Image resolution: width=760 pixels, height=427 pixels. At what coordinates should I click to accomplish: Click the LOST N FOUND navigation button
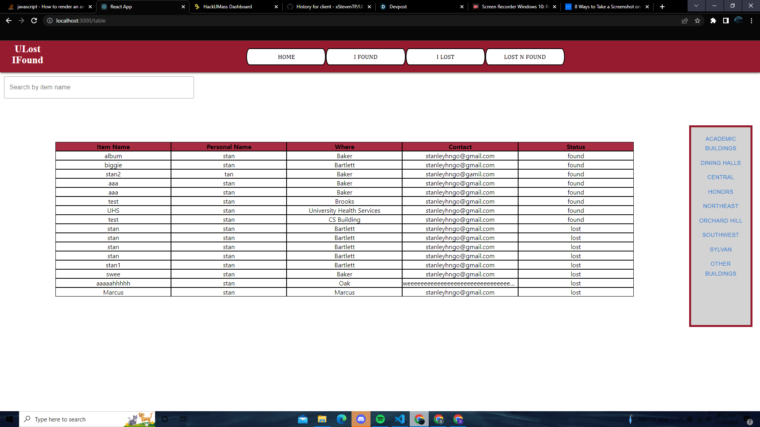(524, 57)
